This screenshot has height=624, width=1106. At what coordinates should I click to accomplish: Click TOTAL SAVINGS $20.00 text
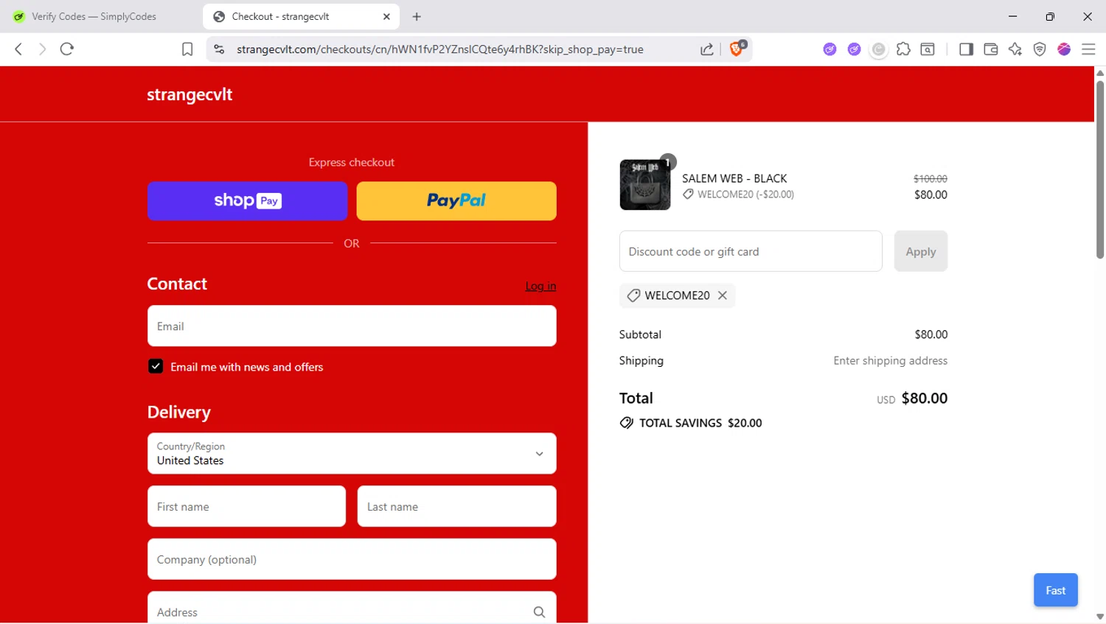click(x=700, y=423)
